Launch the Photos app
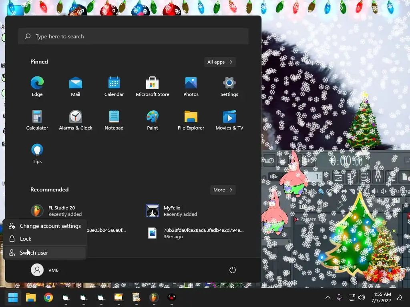Image resolution: width=410 pixels, height=307 pixels. (191, 87)
